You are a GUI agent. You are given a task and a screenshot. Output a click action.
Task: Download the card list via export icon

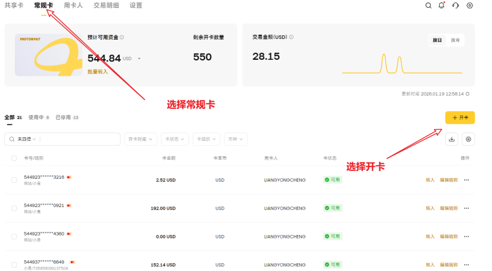[452, 139]
